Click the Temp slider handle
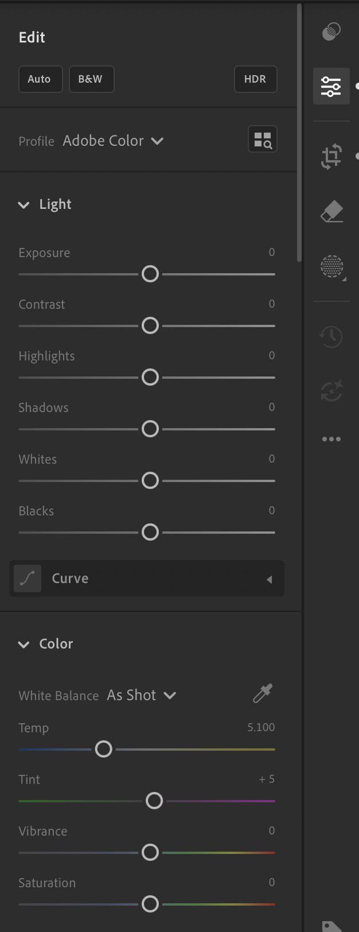Image resolution: width=359 pixels, height=932 pixels. pos(104,750)
